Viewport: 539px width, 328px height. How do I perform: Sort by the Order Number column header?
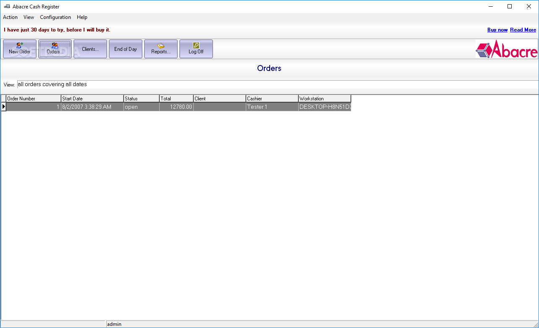(x=34, y=99)
